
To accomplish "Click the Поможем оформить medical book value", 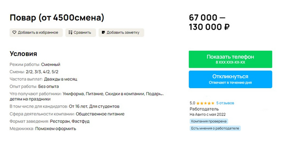I will pos(56,129).
